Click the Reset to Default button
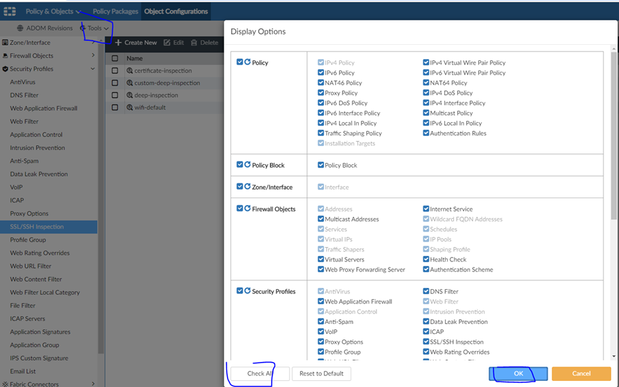 click(326, 373)
